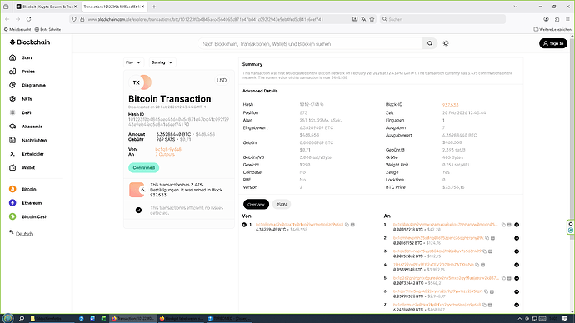Copy the output 4 address
Screen dimensions: 575x323
(x=477, y=265)
